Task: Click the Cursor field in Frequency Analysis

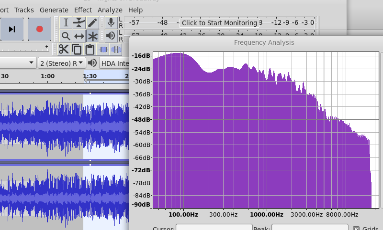Action: coord(214,227)
